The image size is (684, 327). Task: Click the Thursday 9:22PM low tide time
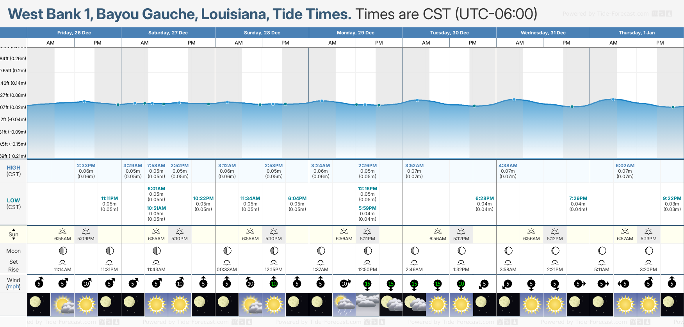pyautogui.click(x=672, y=198)
